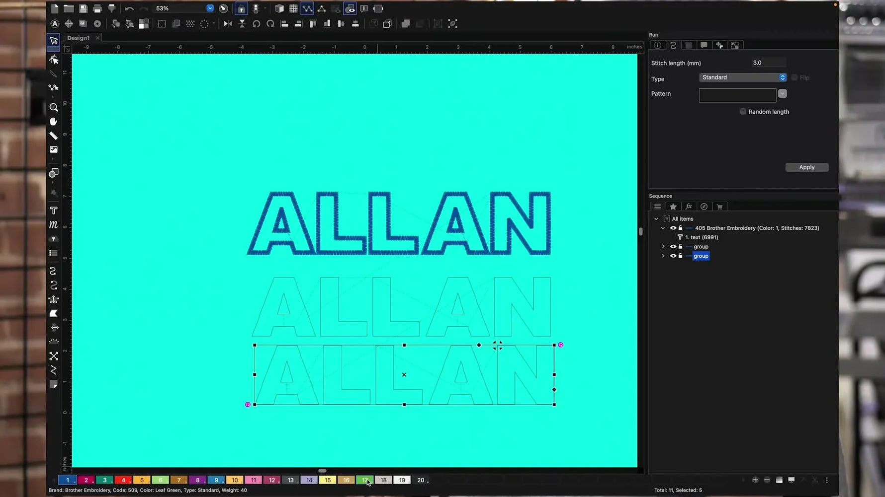The image size is (885, 497).
Task: Save design with floppy disk icon
Action: pyautogui.click(x=83, y=8)
